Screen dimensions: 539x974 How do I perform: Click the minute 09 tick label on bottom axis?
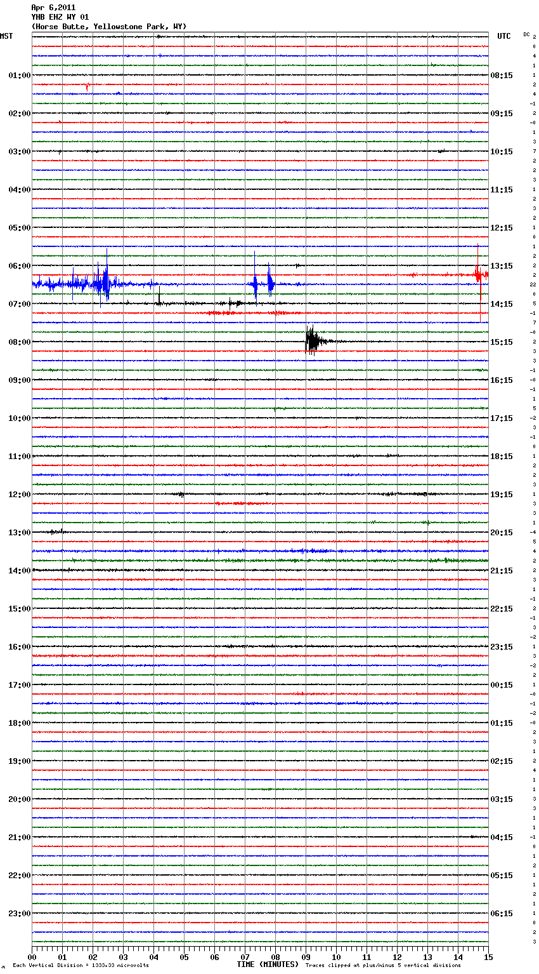click(306, 957)
